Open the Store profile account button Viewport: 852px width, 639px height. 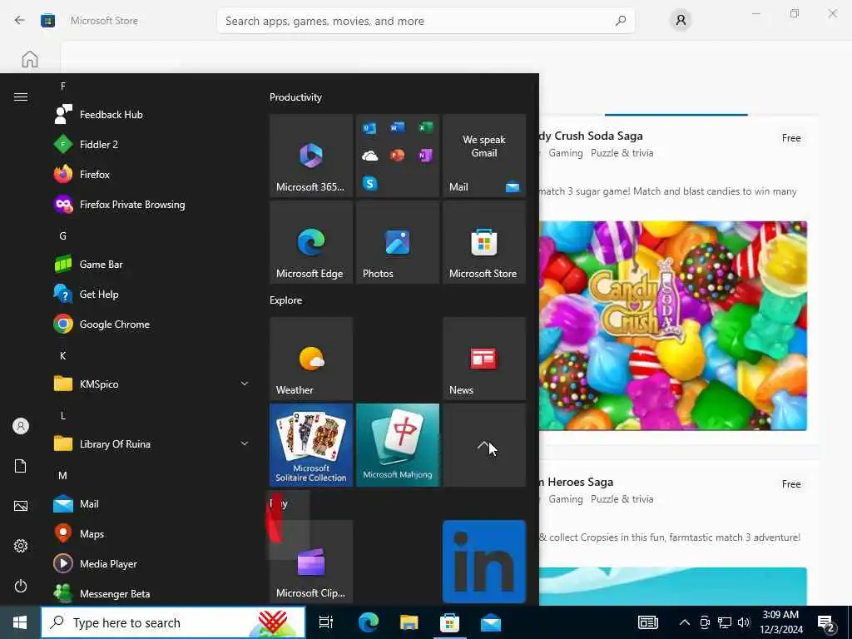(681, 21)
